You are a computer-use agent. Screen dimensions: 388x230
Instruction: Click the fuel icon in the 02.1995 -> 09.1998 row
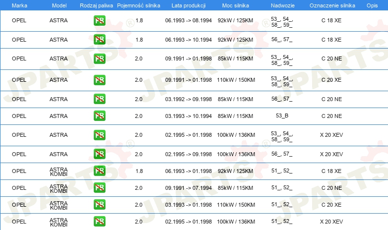coord(99,154)
